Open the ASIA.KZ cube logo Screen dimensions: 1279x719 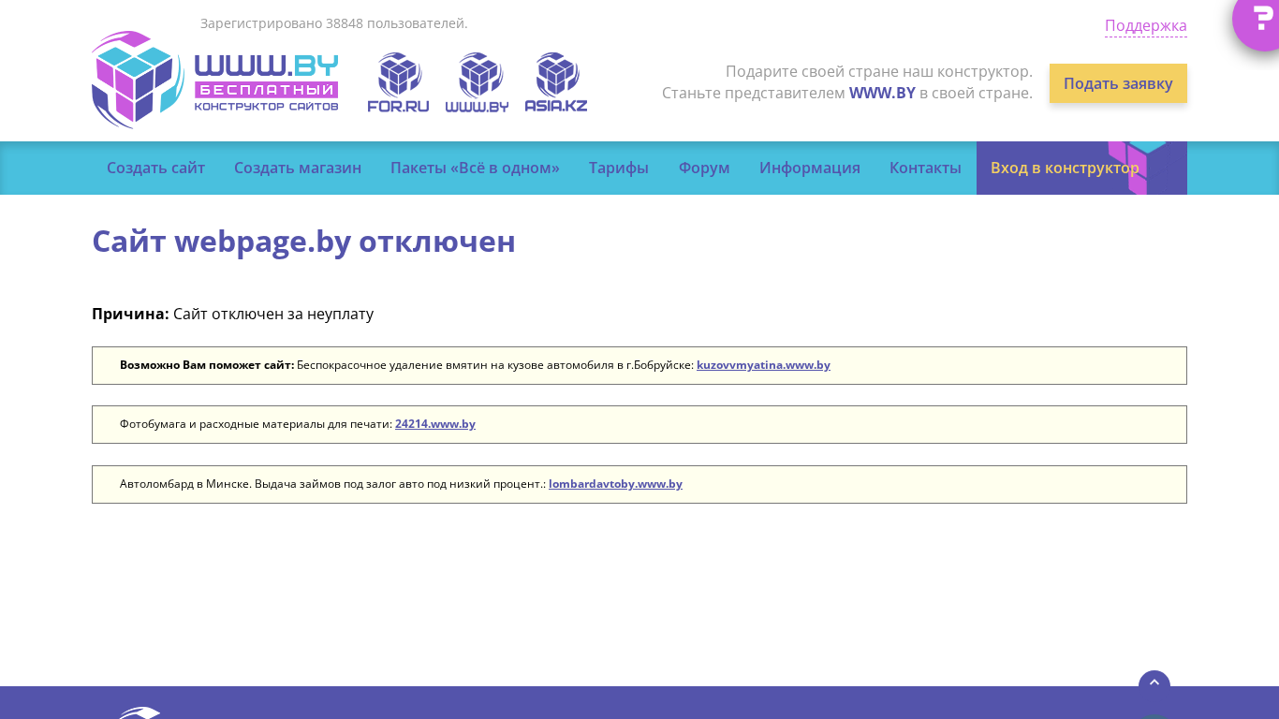tap(556, 82)
